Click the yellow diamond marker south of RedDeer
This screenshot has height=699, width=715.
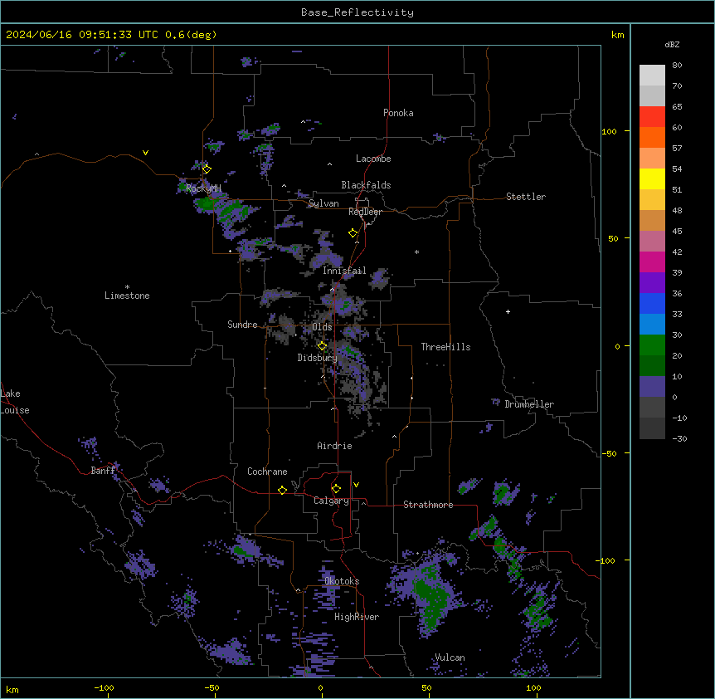tap(353, 233)
